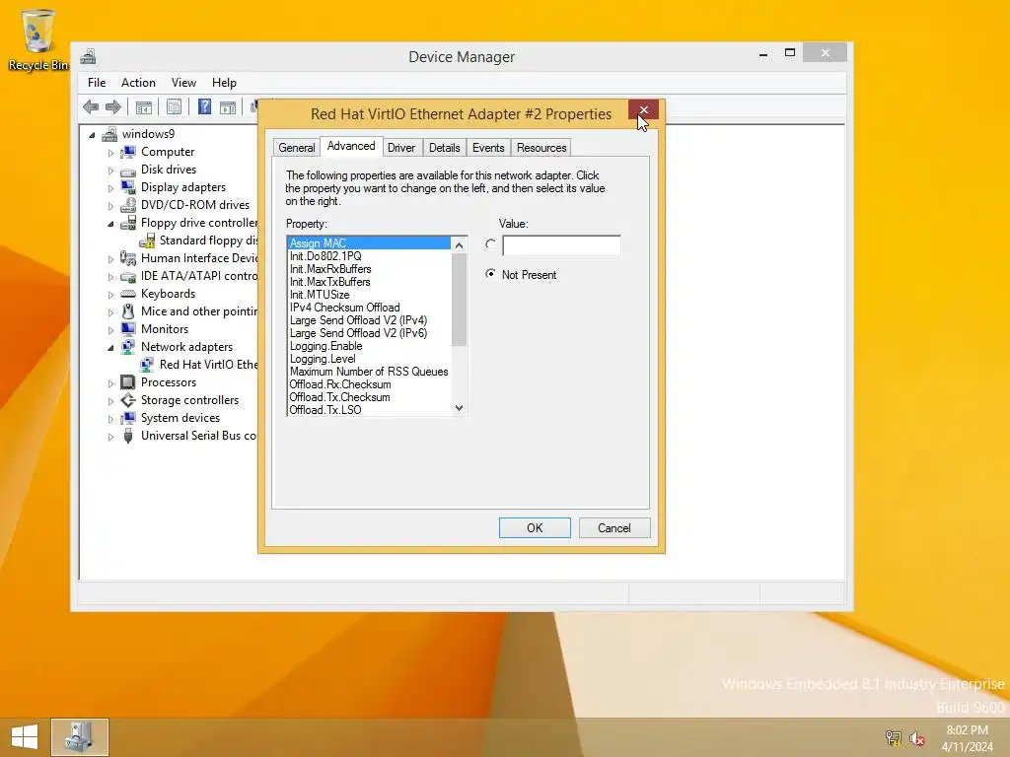Viewport: 1010px width, 757px height.
Task: Click the Property list scroll up arrow
Action: coord(459,244)
